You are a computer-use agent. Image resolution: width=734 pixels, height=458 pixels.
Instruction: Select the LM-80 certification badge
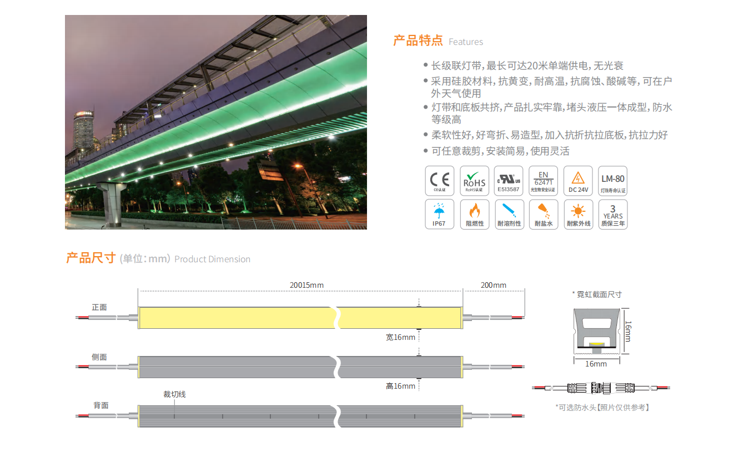613,181
